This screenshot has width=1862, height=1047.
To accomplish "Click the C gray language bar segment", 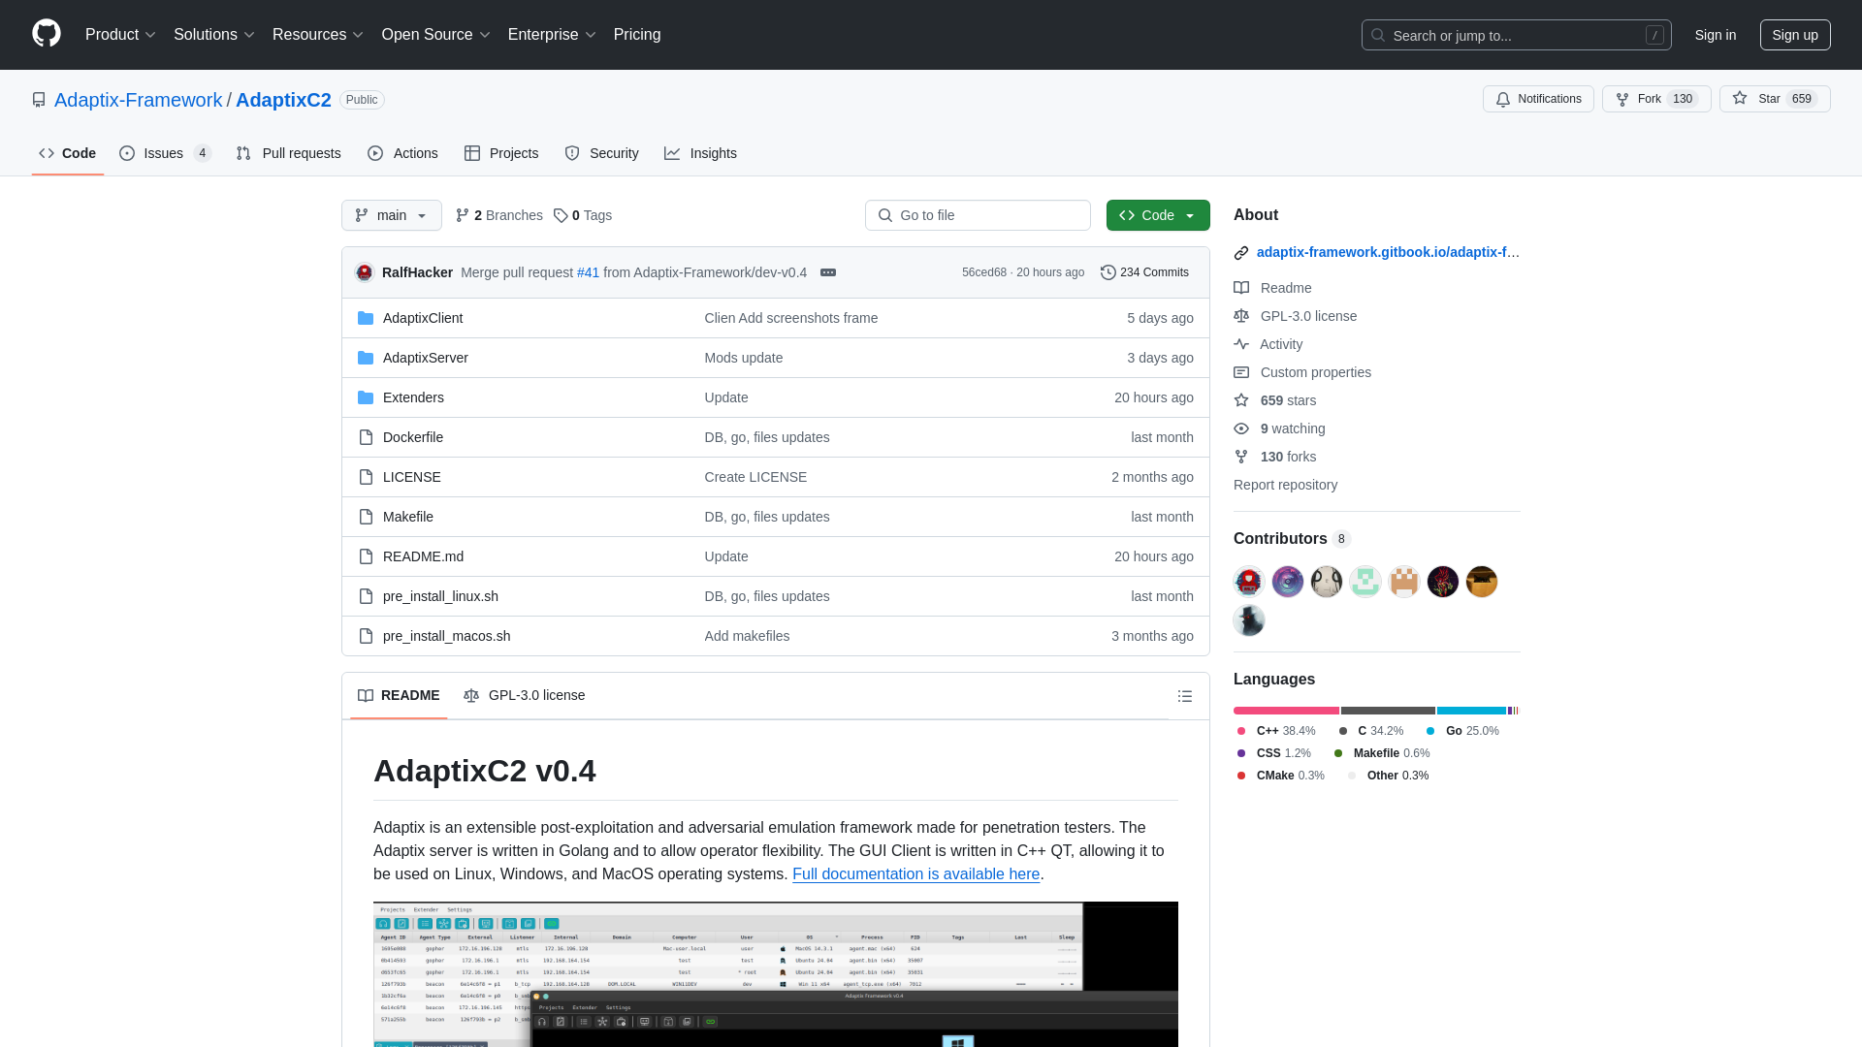I will click(x=1388, y=711).
